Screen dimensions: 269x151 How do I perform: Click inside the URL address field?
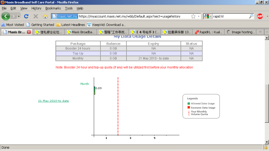tap(134, 16)
